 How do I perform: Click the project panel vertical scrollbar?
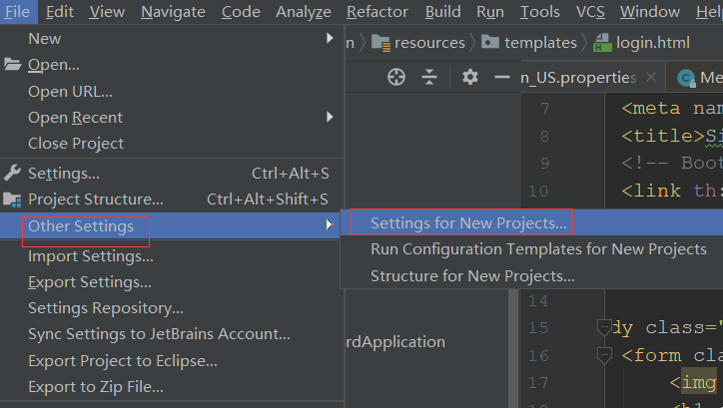(513, 348)
